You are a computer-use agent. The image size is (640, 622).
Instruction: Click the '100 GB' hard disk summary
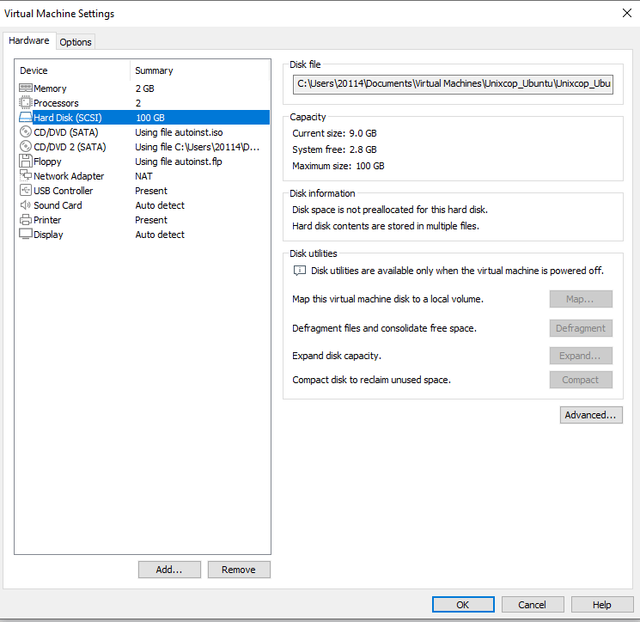(x=150, y=118)
